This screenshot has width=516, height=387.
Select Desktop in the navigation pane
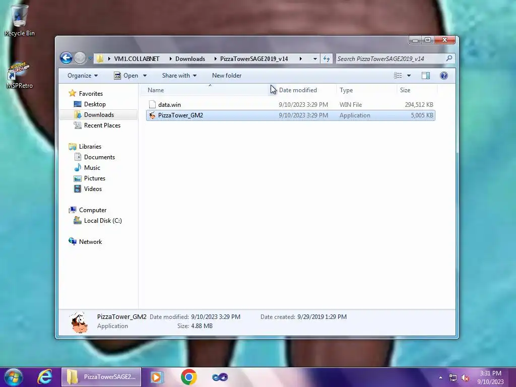pos(90,104)
